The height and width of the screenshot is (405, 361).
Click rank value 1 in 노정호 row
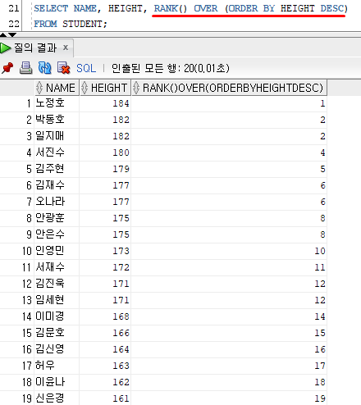pos(322,103)
